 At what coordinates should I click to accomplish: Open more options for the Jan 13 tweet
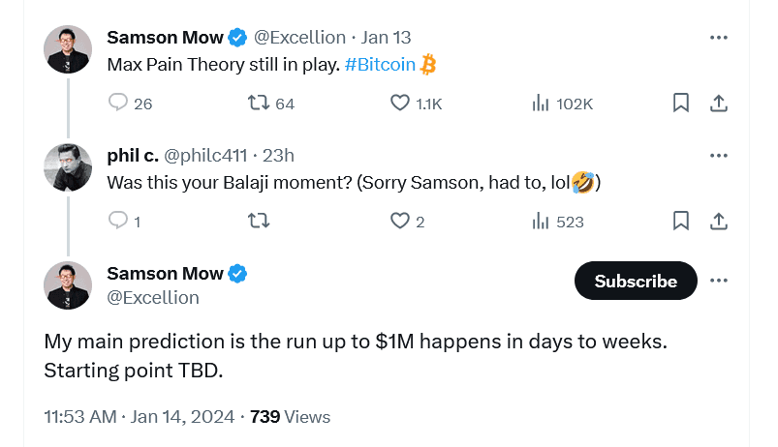pyautogui.click(x=718, y=38)
